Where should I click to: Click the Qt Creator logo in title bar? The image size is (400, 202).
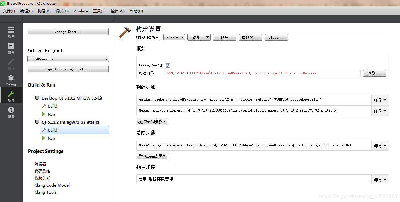coord(3,3)
